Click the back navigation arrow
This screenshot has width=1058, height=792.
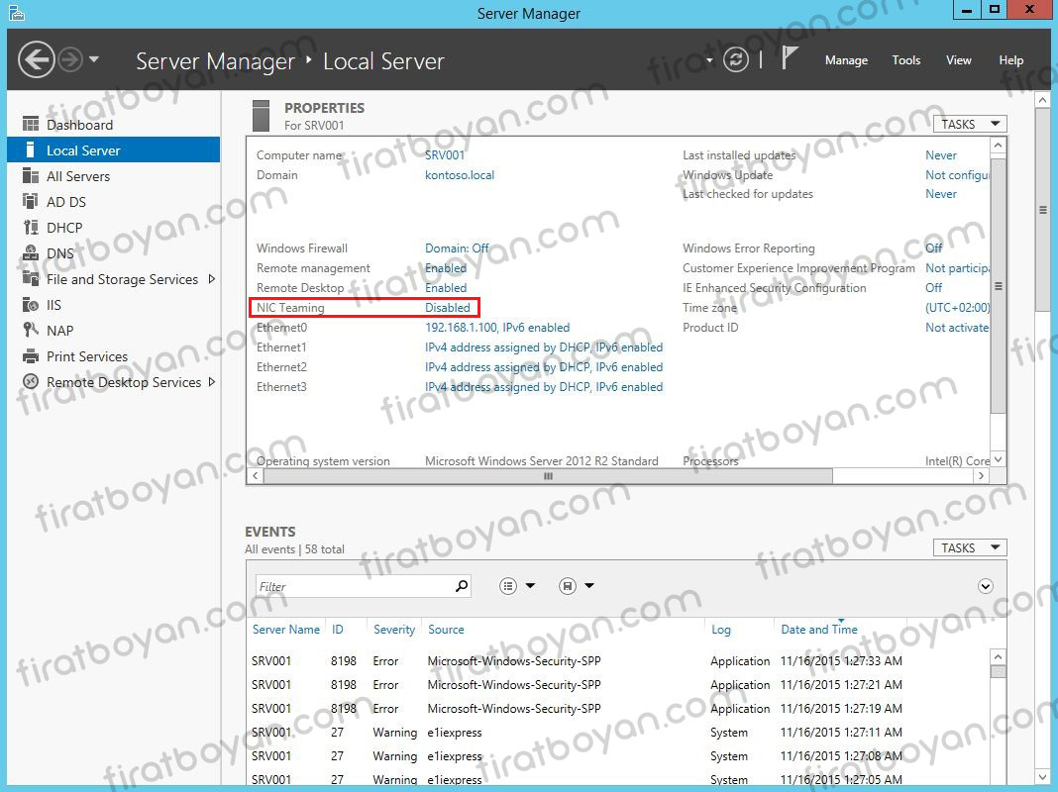tap(36, 60)
